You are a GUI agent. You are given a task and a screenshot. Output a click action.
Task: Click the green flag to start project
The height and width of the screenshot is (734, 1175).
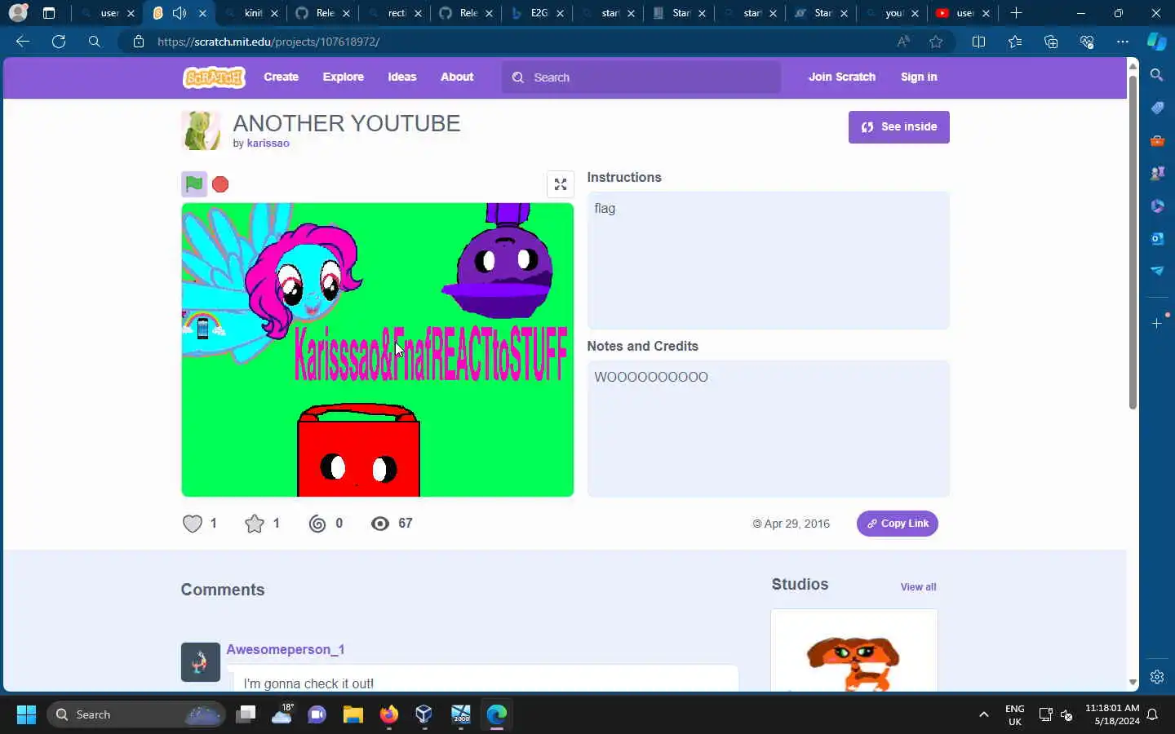coord(194,184)
